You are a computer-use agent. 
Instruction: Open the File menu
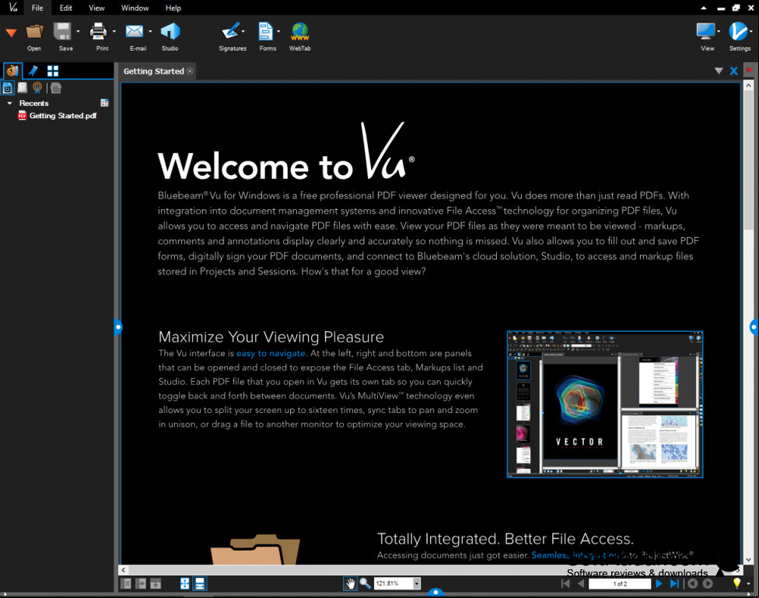click(x=37, y=8)
